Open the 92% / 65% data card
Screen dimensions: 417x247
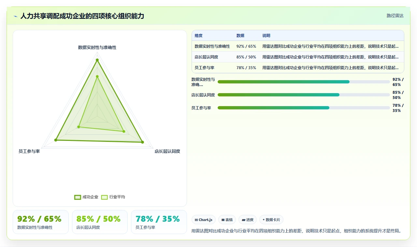[x=41, y=222]
